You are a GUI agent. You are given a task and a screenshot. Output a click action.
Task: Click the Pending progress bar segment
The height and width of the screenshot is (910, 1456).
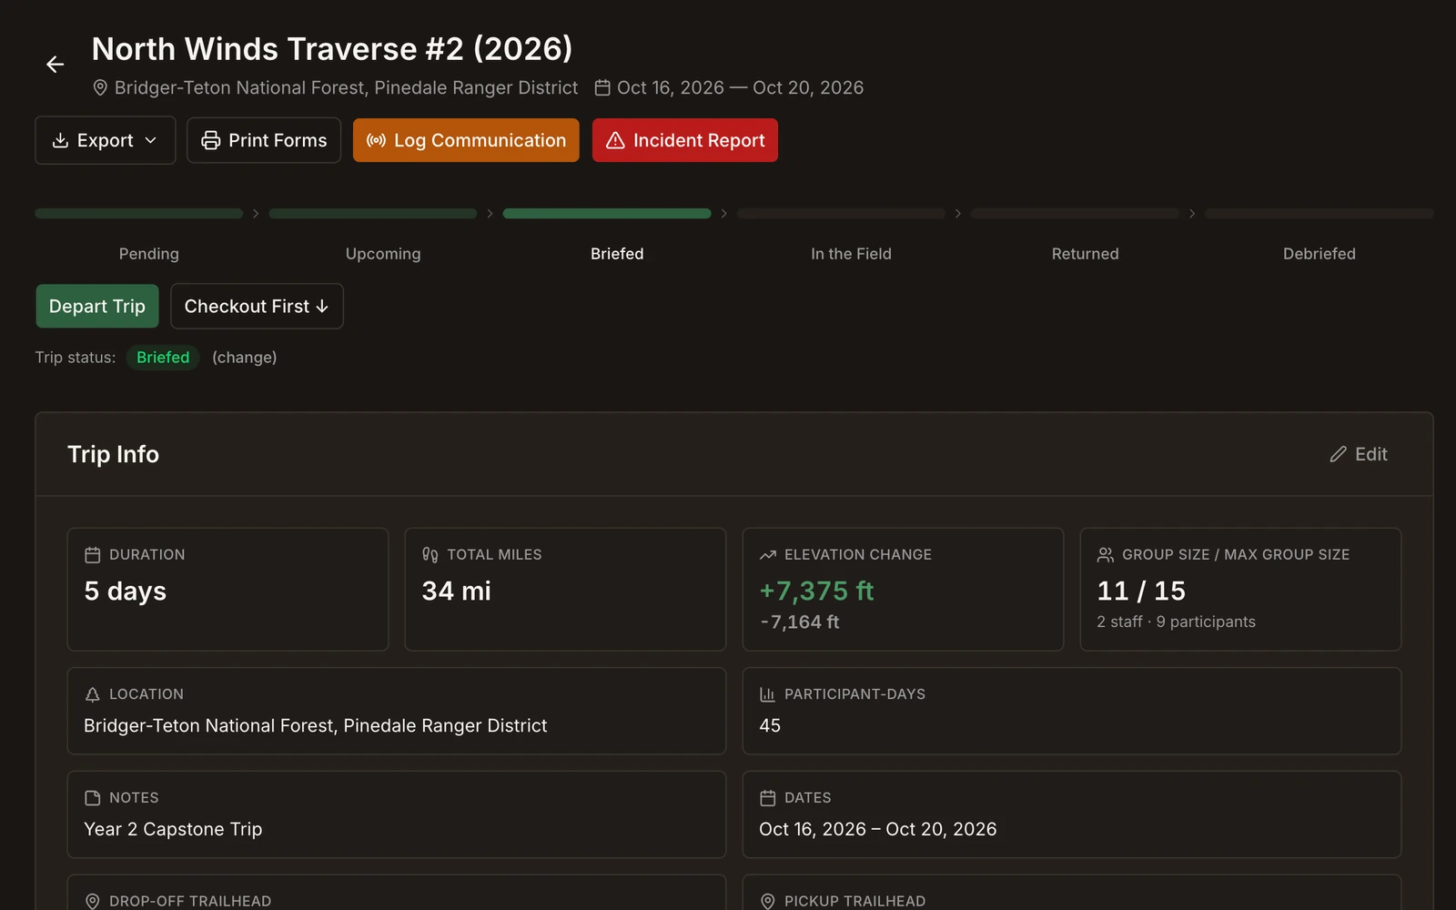coord(139,214)
